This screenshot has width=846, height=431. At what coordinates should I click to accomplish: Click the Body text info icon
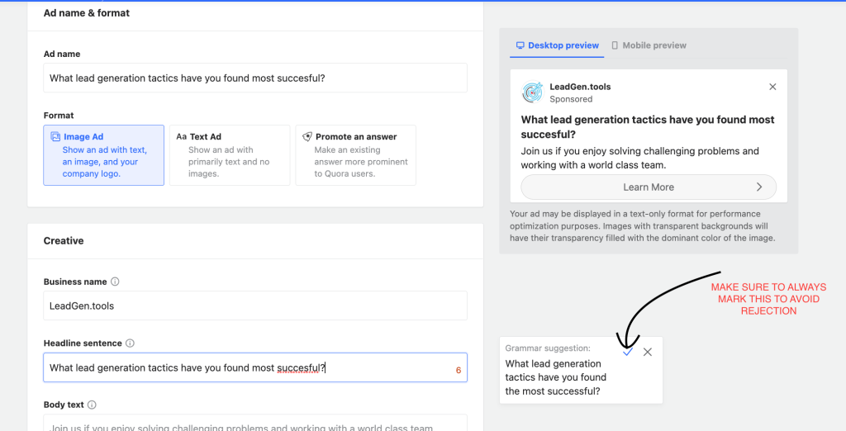(92, 405)
